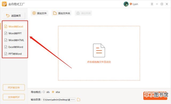171x104 pixels.
Task: Click the 添加文件 button
Action: click(x=40, y=13)
